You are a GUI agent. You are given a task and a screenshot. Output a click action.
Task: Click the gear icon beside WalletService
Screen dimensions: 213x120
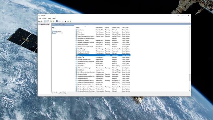(76, 64)
